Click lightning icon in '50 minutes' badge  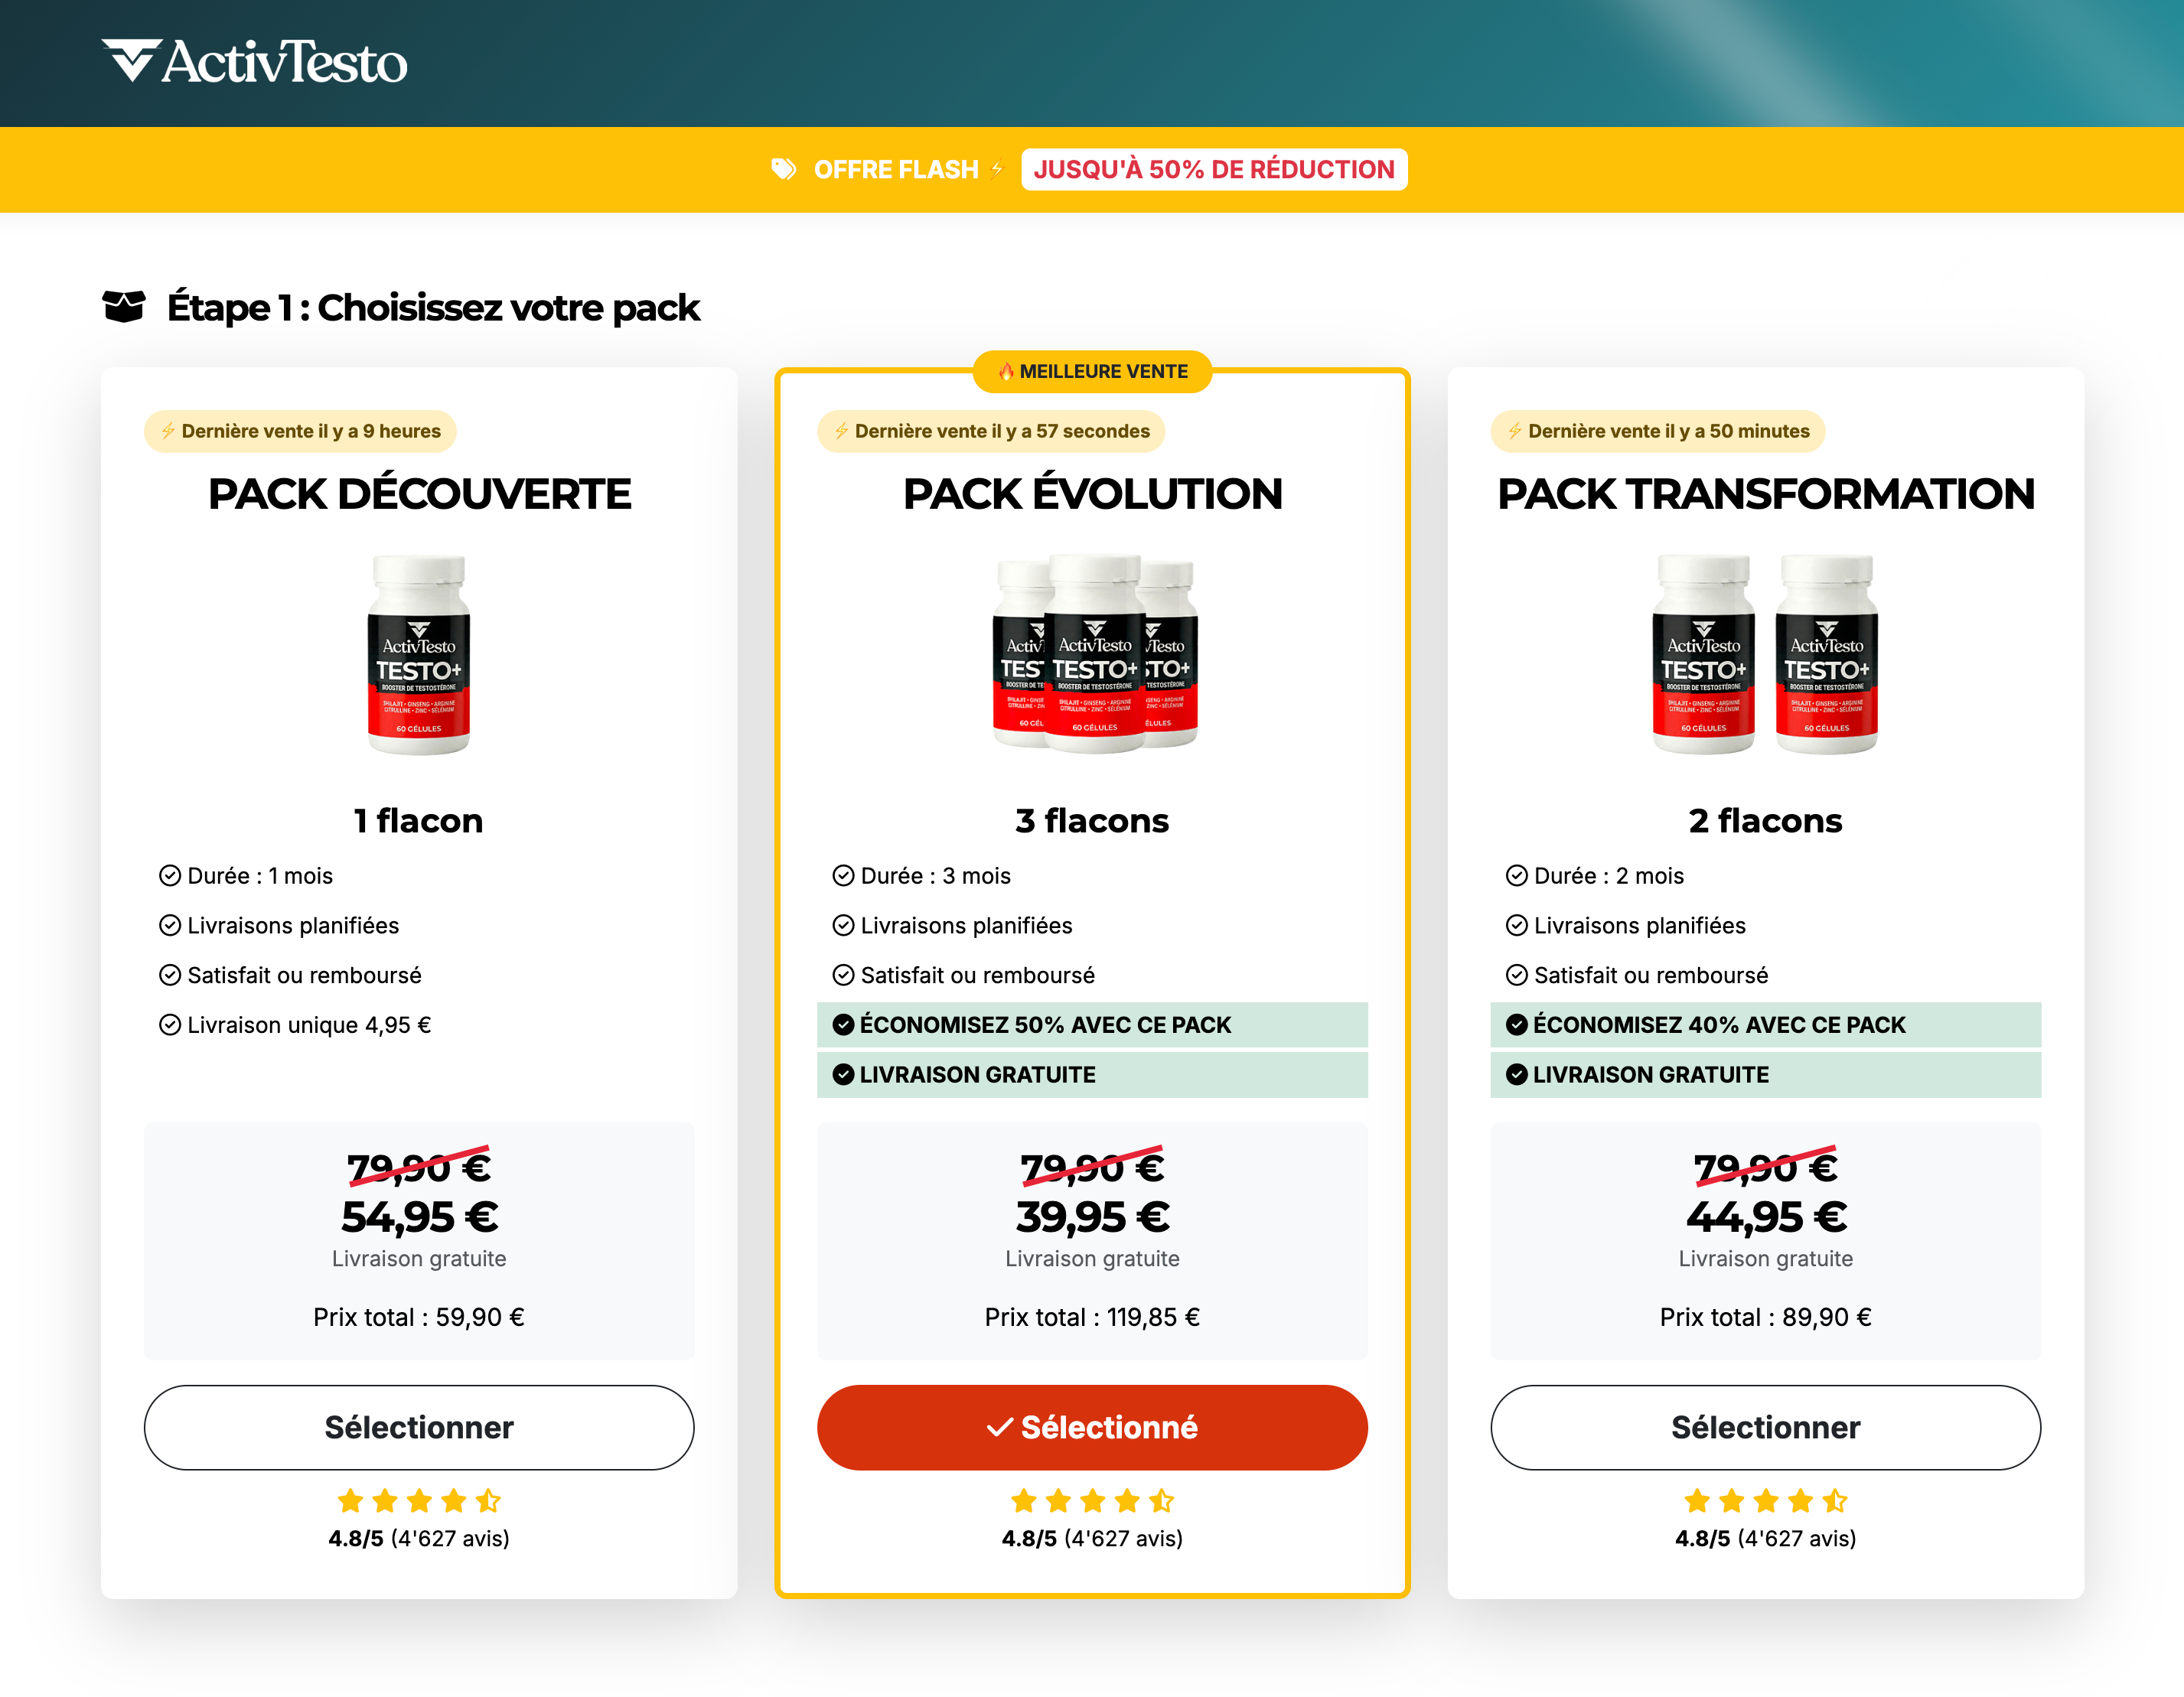point(1515,431)
